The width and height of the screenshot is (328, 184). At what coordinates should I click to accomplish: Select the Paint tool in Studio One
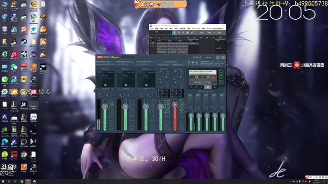point(192,33)
